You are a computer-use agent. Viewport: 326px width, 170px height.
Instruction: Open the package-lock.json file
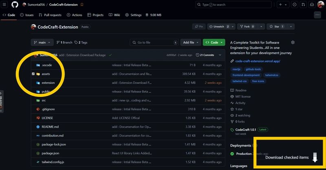tap(54, 144)
